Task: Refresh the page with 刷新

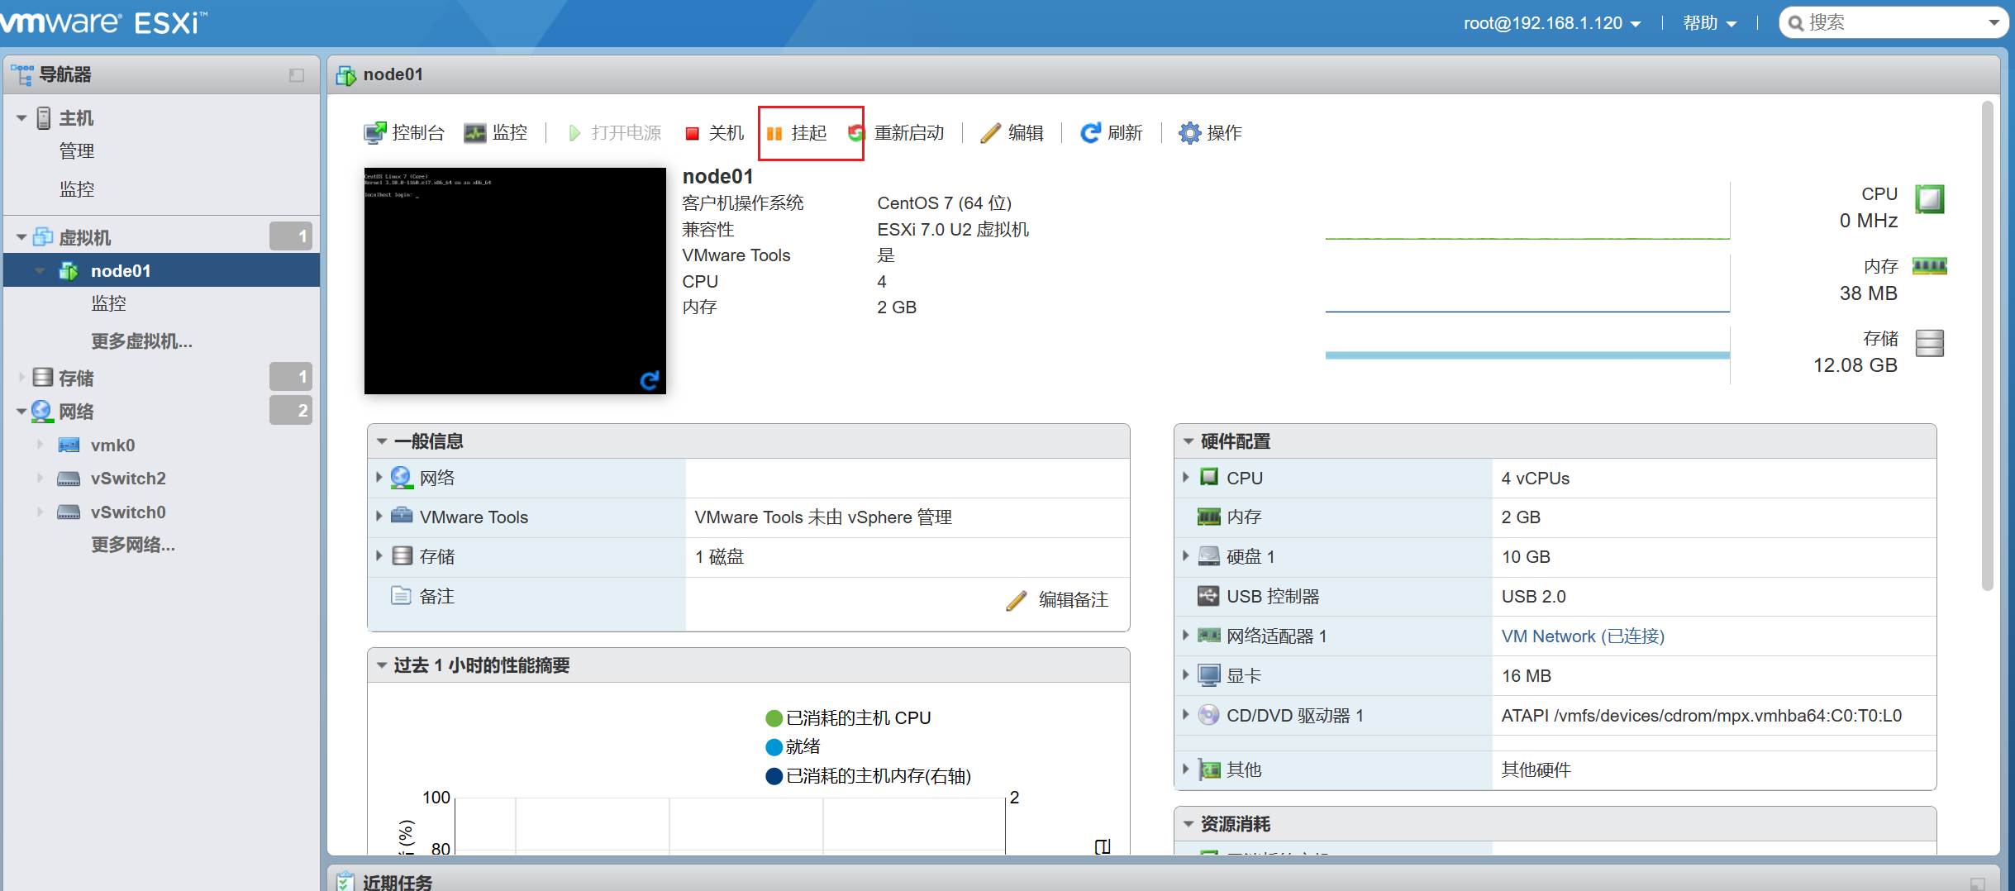Action: pyautogui.click(x=1112, y=133)
